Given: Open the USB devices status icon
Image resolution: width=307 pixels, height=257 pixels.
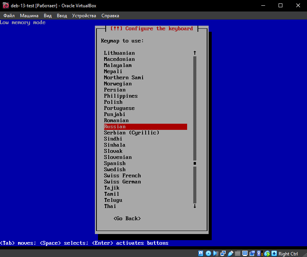Looking at the screenshot, I should (230, 254).
